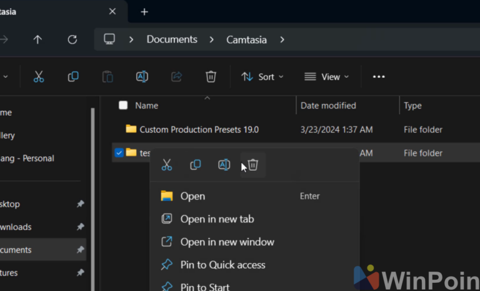Open the See more three-dots menu
The width and height of the screenshot is (480, 291).
tap(379, 77)
